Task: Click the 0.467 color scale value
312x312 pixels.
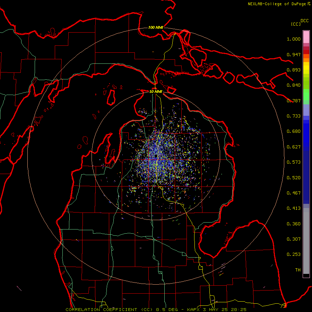Action: tap(294, 193)
